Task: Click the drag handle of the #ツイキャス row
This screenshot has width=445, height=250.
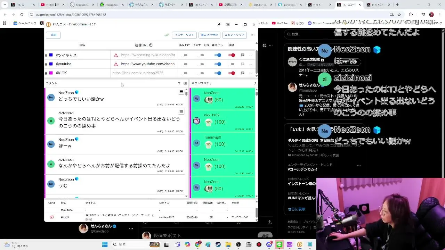Action: [46, 55]
